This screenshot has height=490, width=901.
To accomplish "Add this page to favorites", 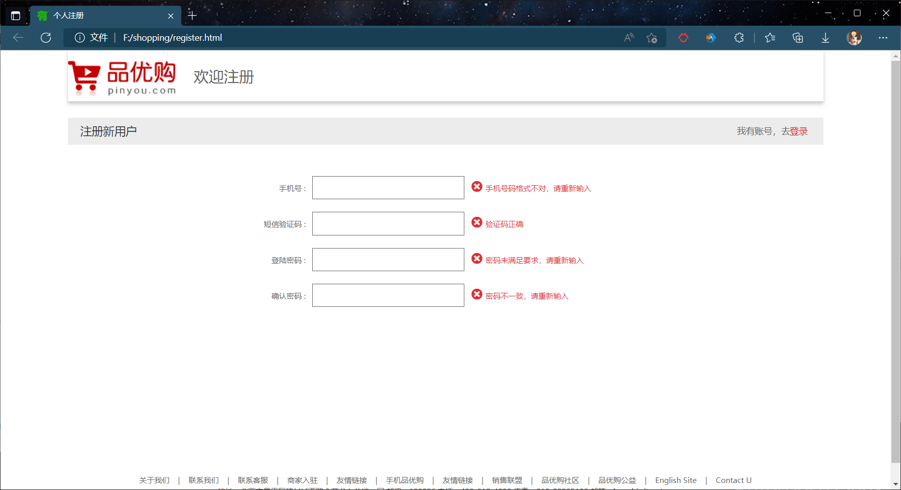I will click(652, 38).
